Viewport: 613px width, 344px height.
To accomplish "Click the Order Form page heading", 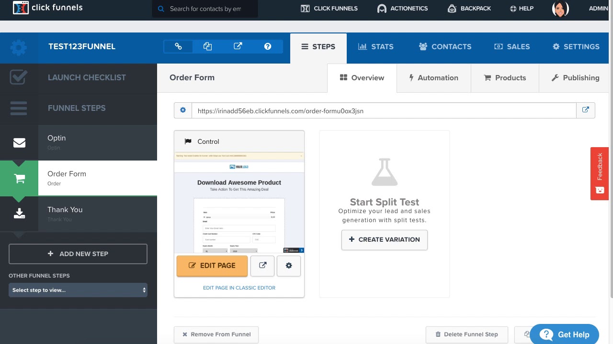I will tap(192, 77).
